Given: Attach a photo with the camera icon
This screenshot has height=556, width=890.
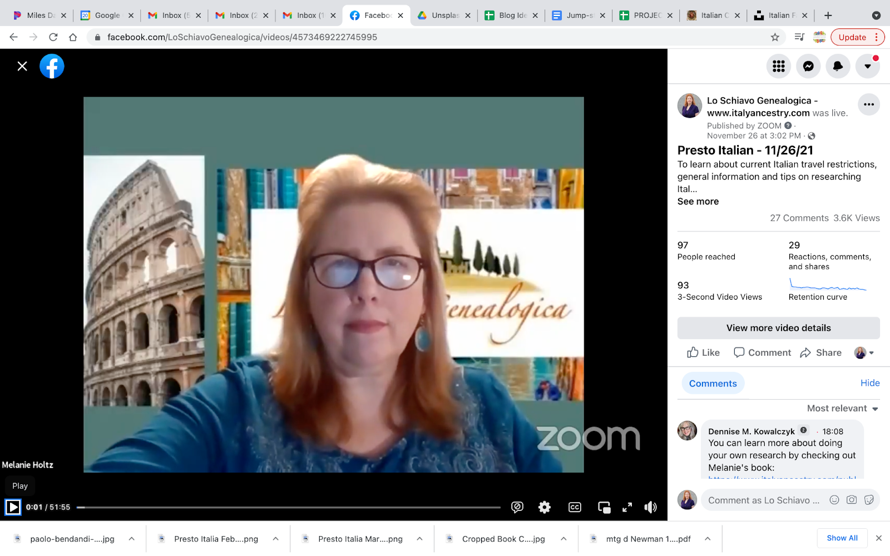Looking at the screenshot, I should click(852, 500).
